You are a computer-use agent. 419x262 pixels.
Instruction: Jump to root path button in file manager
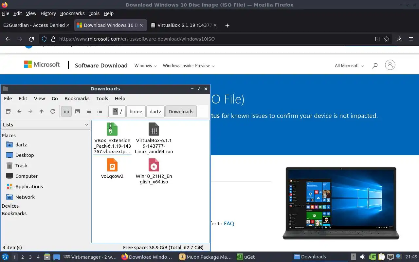(117, 111)
